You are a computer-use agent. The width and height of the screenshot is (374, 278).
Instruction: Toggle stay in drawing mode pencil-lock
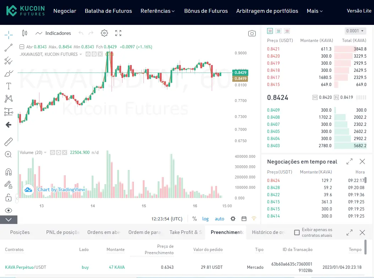(9, 185)
